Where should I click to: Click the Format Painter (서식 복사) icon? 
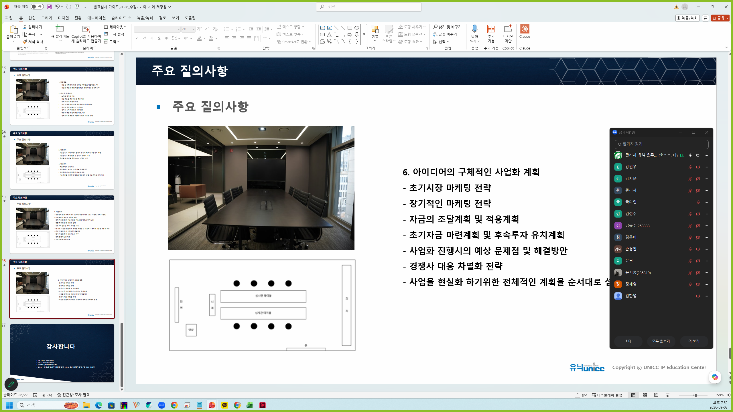tap(25, 42)
